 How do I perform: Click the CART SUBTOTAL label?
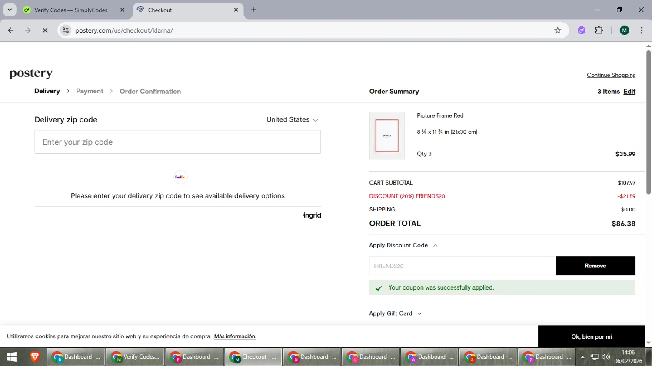pyautogui.click(x=391, y=183)
